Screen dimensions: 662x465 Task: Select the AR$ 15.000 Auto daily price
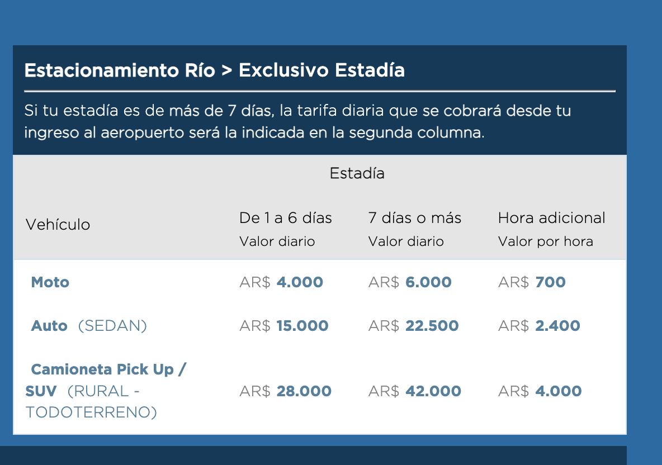tap(284, 326)
